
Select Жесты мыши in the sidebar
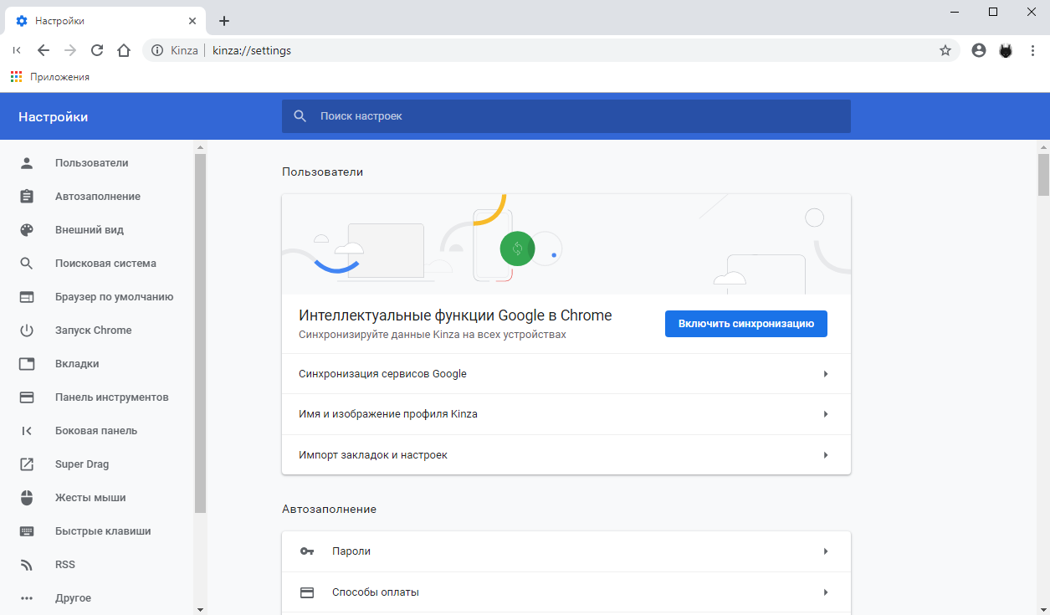pos(90,498)
